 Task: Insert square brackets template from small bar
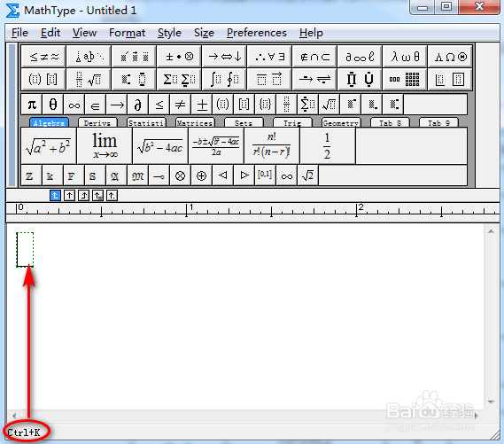(x=244, y=105)
